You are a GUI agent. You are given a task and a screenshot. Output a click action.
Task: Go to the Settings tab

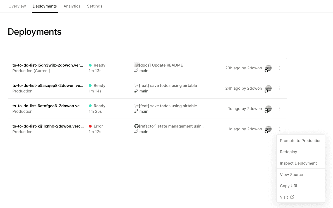95,6
